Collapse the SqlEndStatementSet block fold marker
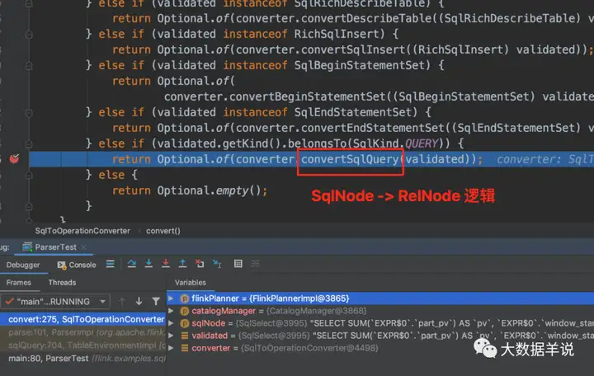 [x=29, y=112]
